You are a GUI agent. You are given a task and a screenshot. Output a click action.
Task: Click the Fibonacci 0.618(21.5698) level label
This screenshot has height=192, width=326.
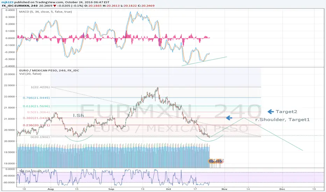(36, 106)
